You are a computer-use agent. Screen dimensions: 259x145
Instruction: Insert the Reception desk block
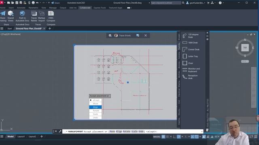click(190, 77)
